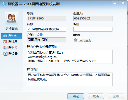128x100 pixels.
Task: Click the group avatar picture
Action: (12, 18)
